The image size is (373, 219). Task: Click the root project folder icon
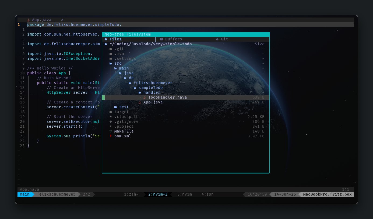pyautogui.click(x=106, y=44)
